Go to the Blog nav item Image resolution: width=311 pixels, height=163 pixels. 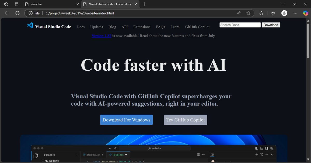112,27
